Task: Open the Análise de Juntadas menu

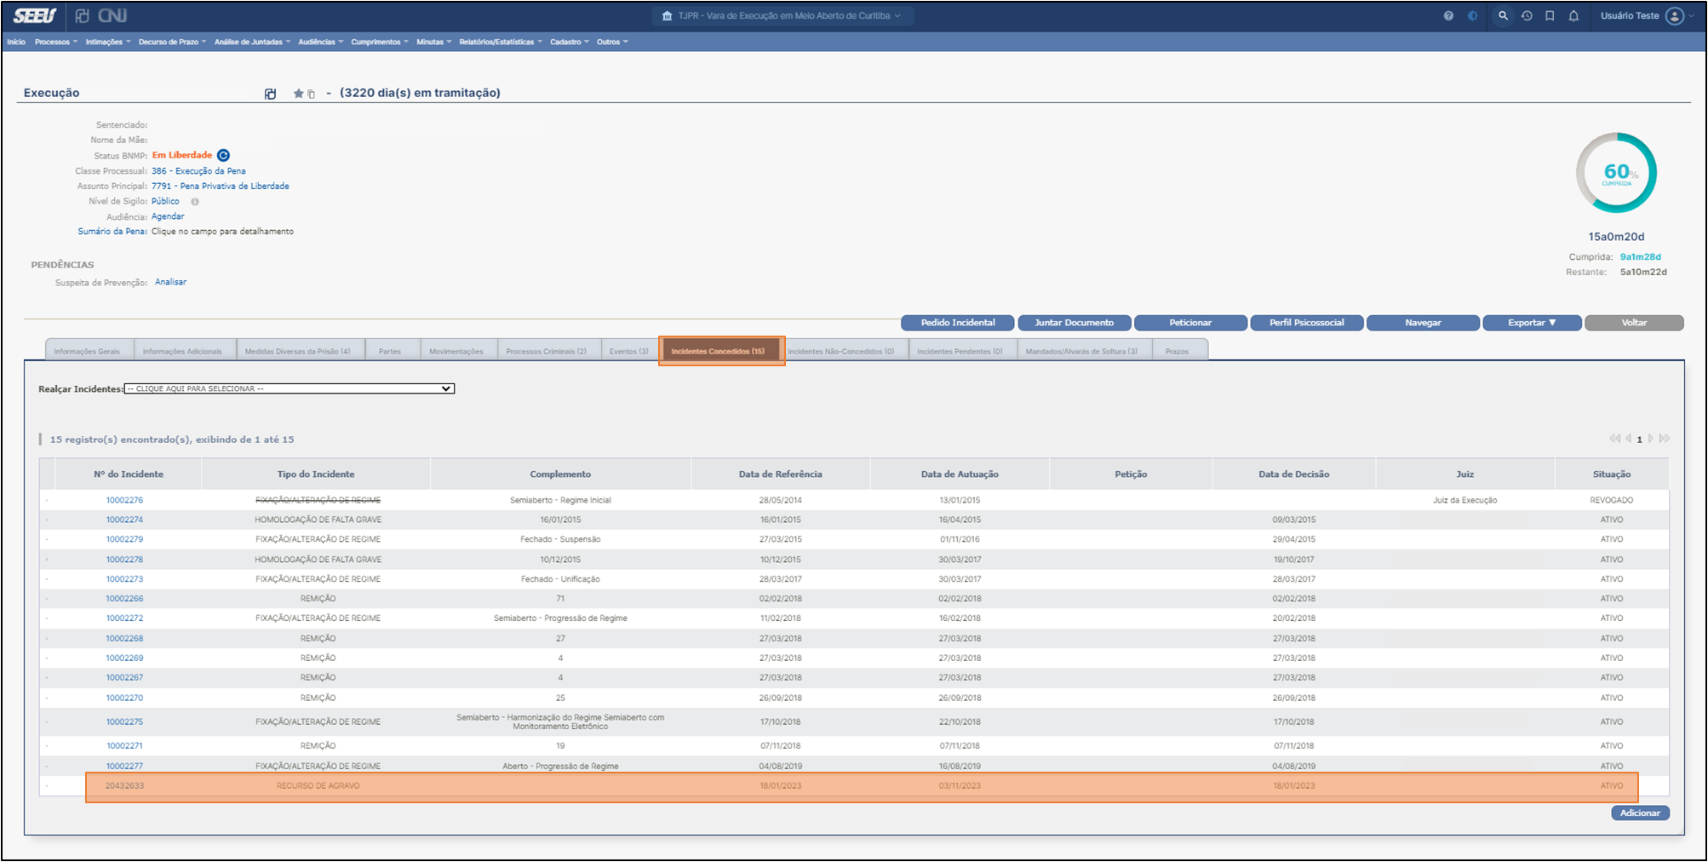Action: [252, 42]
